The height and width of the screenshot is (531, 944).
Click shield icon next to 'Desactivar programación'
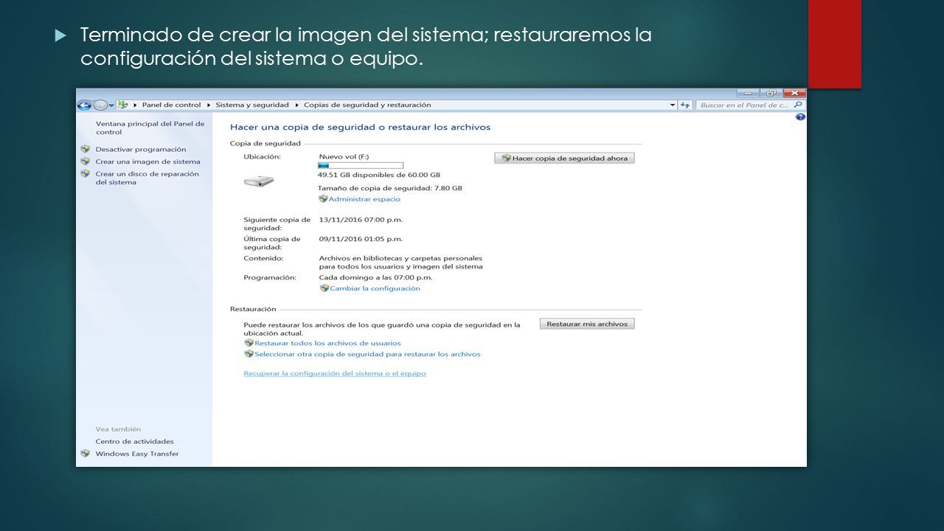(86, 149)
